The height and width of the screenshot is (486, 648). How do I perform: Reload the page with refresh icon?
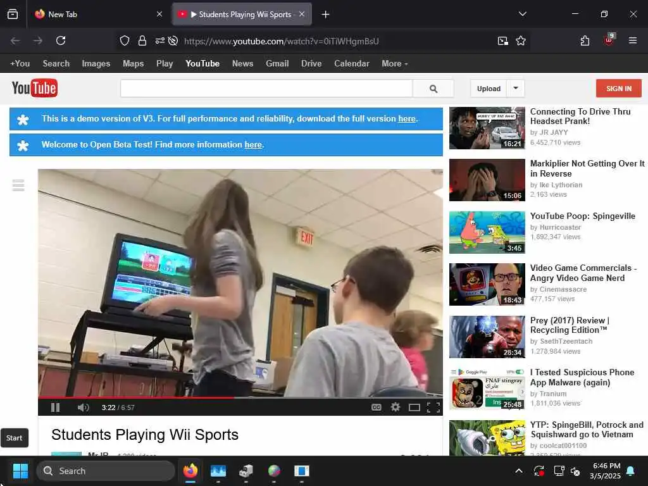pyautogui.click(x=61, y=40)
